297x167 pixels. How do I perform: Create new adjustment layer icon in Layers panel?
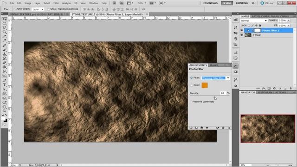click(274, 88)
